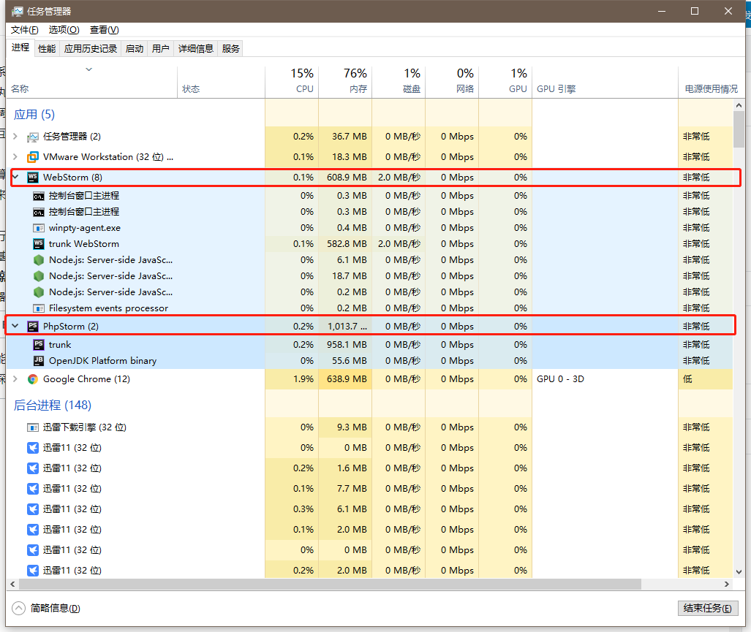This screenshot has height=632, width=751.
Task: Expand the 任务管理器 process group
Action: pos(15,137)
